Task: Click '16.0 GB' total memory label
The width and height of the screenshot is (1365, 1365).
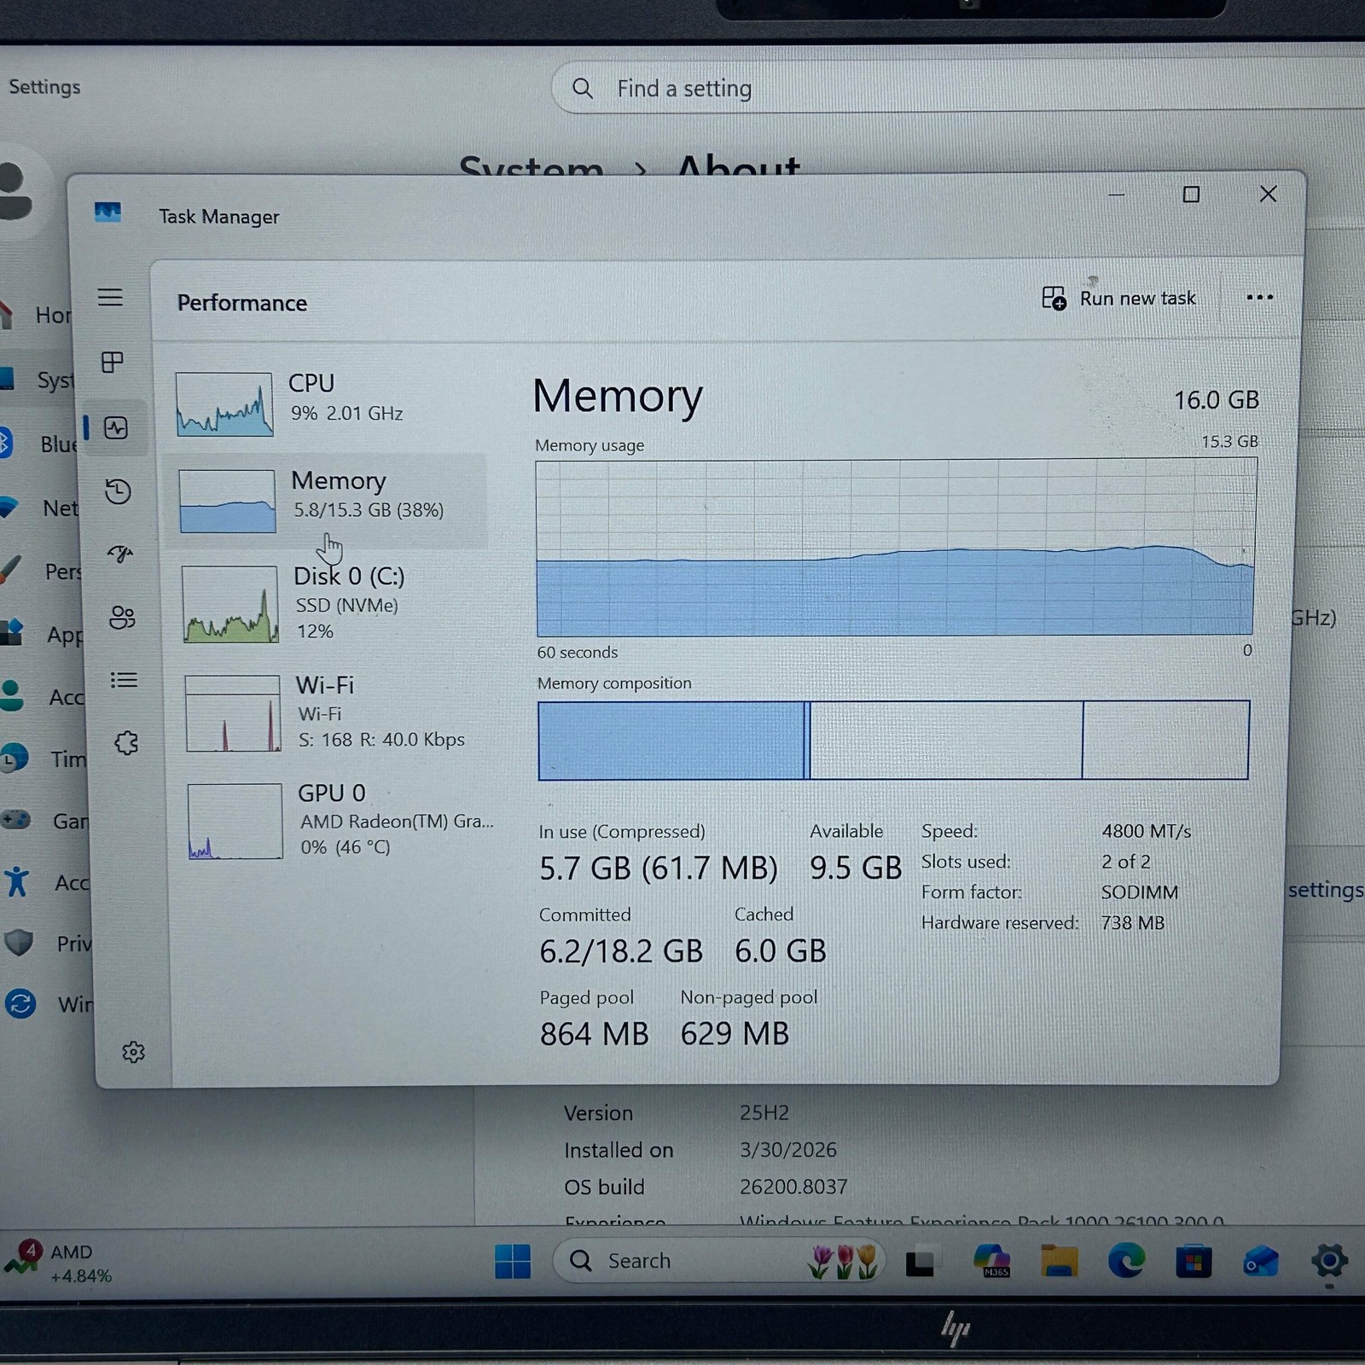Action: [1216, 399]
